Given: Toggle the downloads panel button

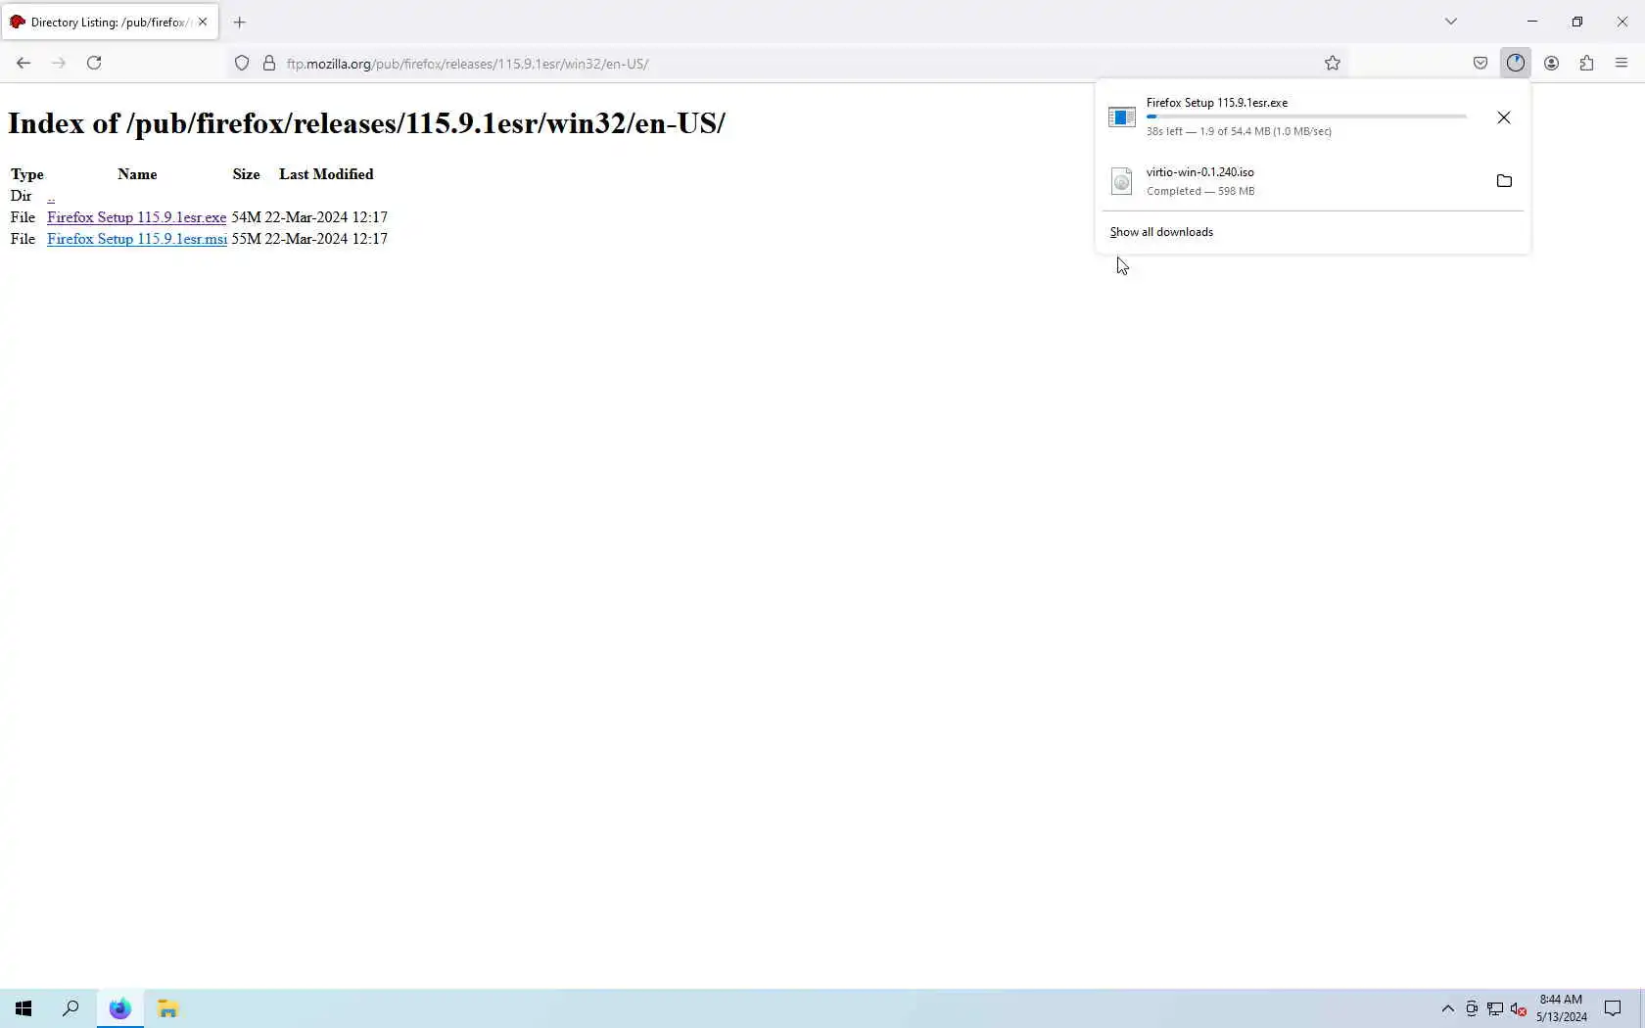Looking at the screenshot, I should coord(1516,63).
